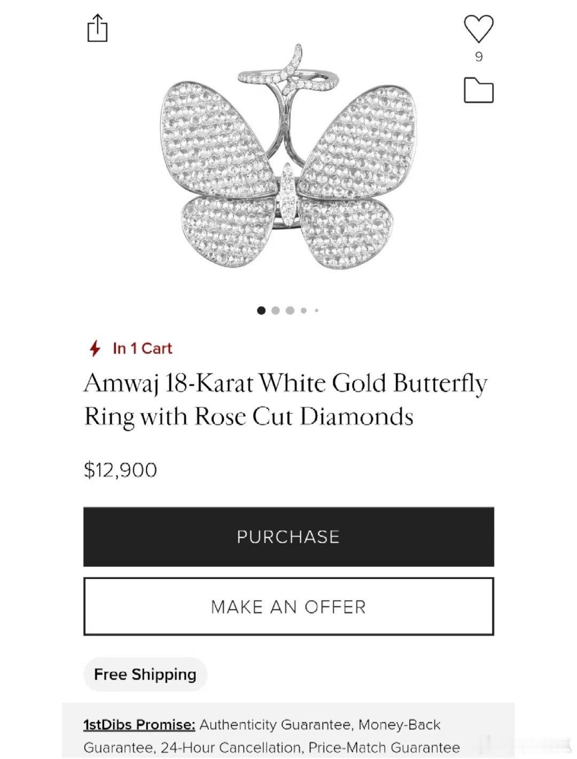Click the In 1 Cart label
Viewport: 577px width, 759px height.
pyautogui.click(x=142, y=349)
